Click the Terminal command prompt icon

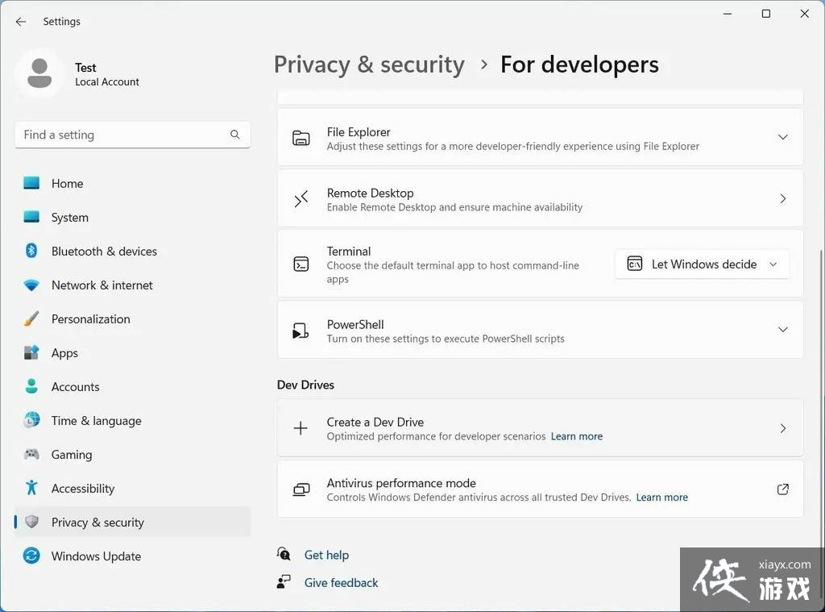[301, 264]
